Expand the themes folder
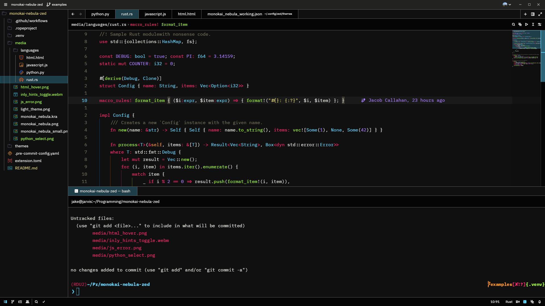The image size is (545, 306). pos(34,146)
